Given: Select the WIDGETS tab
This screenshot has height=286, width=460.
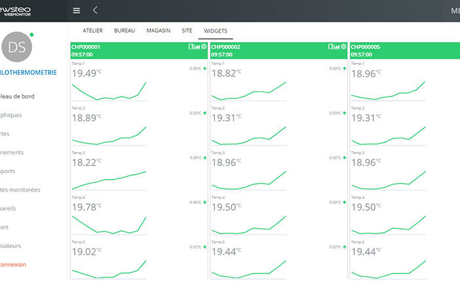Looking at the screenshot, I should coord(216,31).
